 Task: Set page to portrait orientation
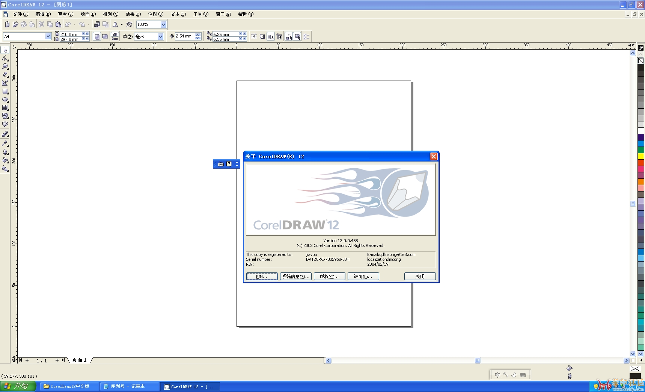pos(97,36)
